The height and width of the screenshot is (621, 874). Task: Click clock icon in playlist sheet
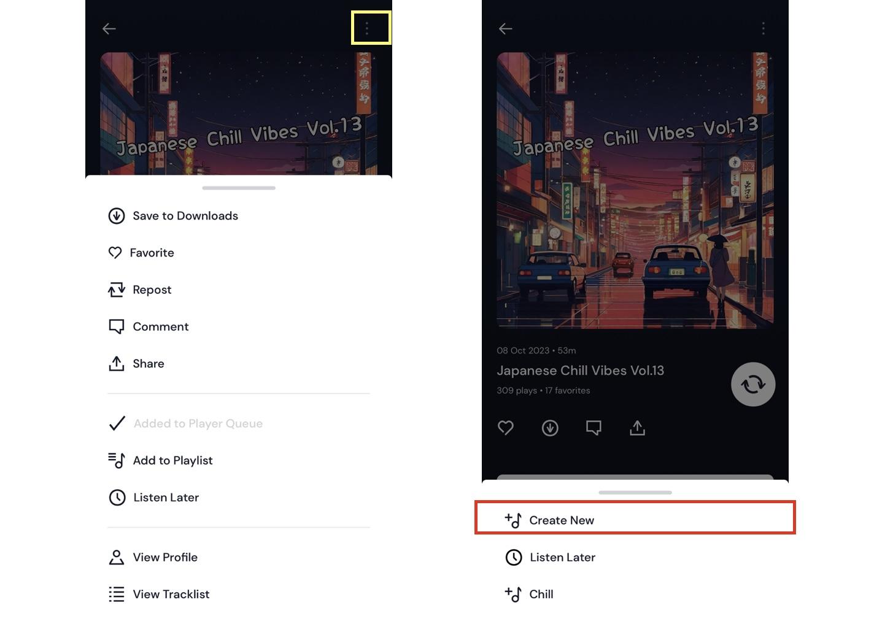point(514,557)
